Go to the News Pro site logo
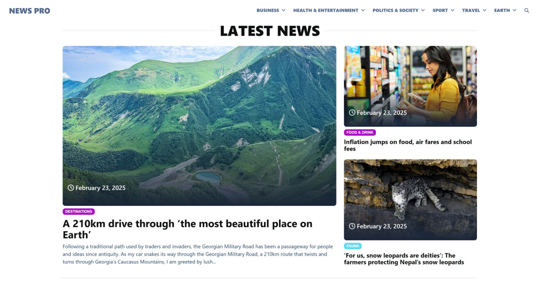The height and width of the screenshot is (281, 539). pyautogui.click(x=30, y=11)
